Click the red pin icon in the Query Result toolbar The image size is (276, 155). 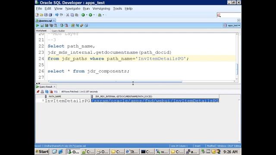click(38, 92)
